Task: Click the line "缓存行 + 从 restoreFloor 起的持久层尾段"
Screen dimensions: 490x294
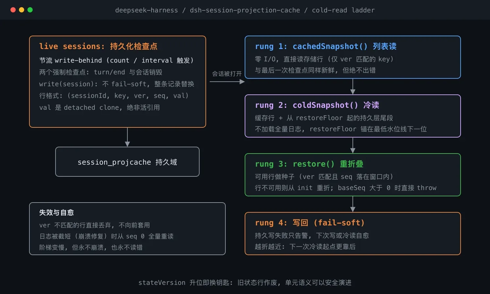Action: coord(324,118)
